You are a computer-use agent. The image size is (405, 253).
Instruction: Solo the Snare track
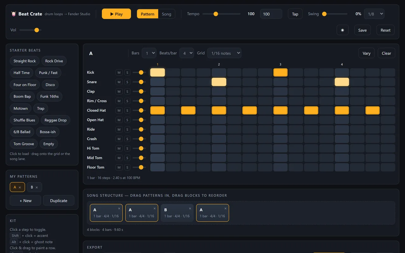(x=127, y=82)
